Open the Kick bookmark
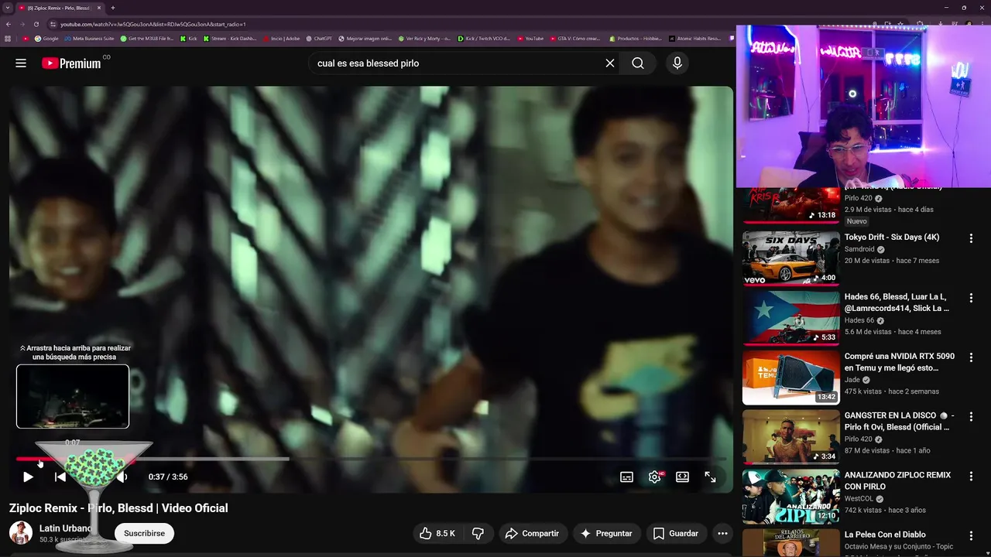The height and width of the screenshot is (557, 991). tap(189, 38)
